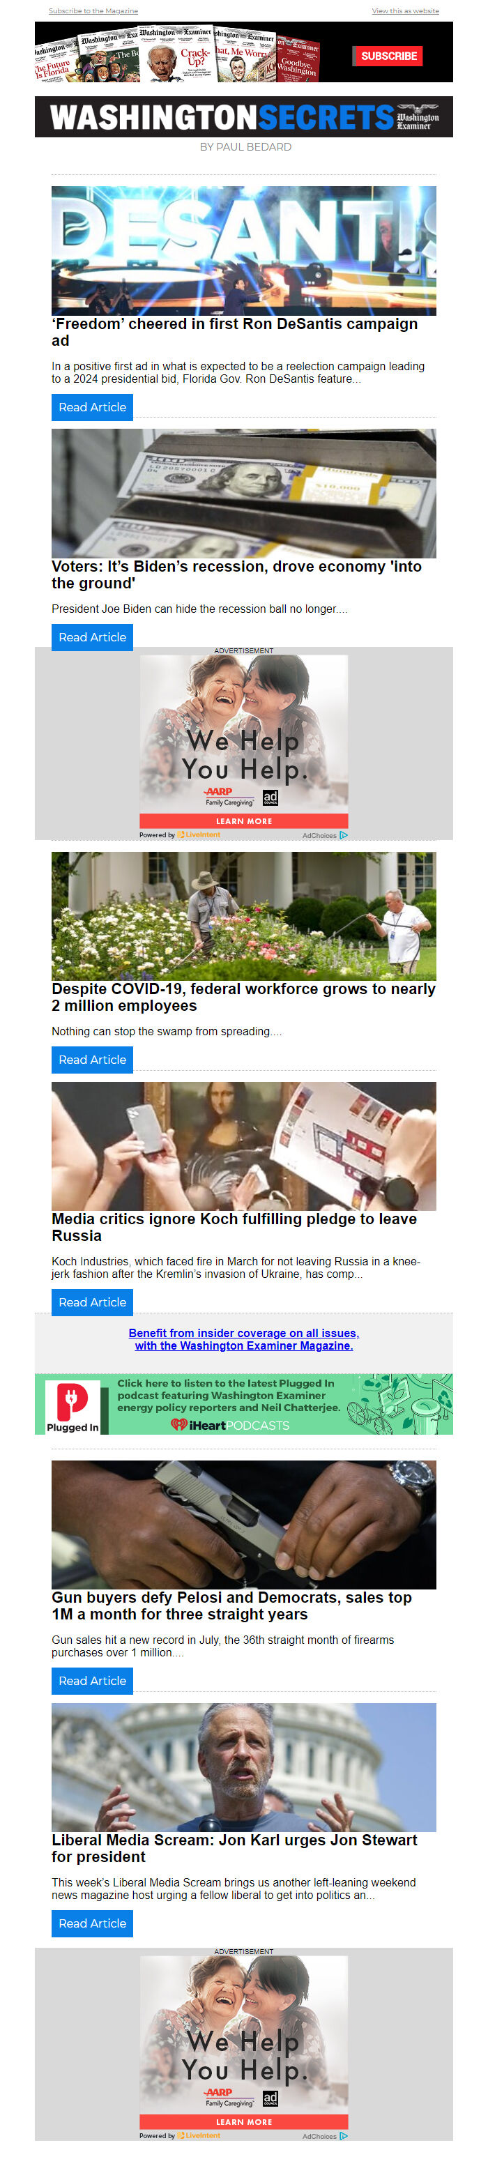
Task: Read Article about federal workforce growth
Action: point(93,1060)
